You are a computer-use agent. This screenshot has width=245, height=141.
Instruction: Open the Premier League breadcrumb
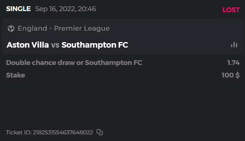point(82,28)
